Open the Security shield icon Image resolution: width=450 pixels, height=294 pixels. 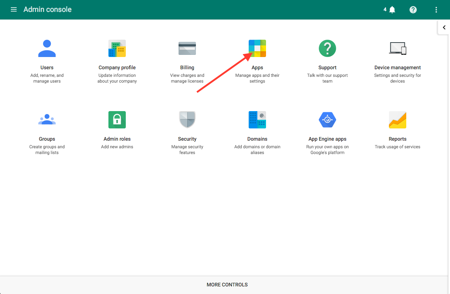[x=187, y=120]
